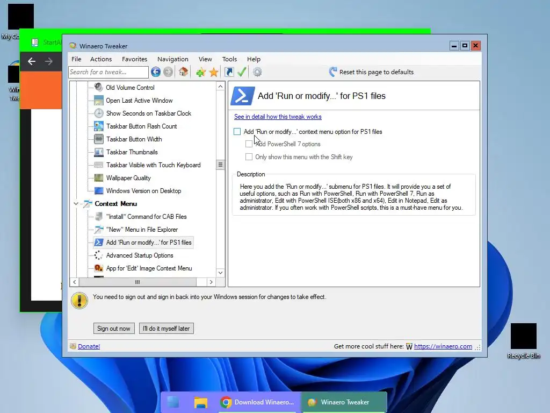
Task: Click the horizontal scroll right arrow
Action: click(x=211, y=282)
